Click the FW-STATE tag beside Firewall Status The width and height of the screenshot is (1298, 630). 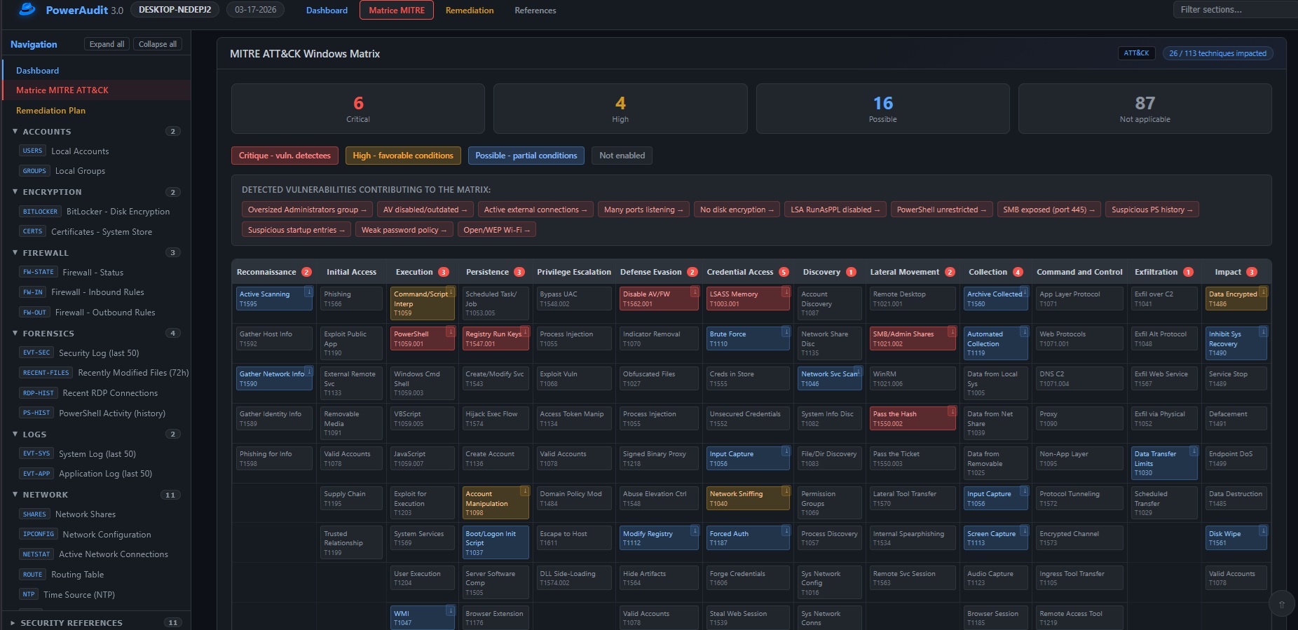38,272
